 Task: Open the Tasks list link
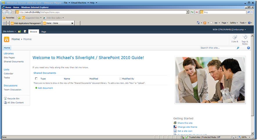click(7, 78)
